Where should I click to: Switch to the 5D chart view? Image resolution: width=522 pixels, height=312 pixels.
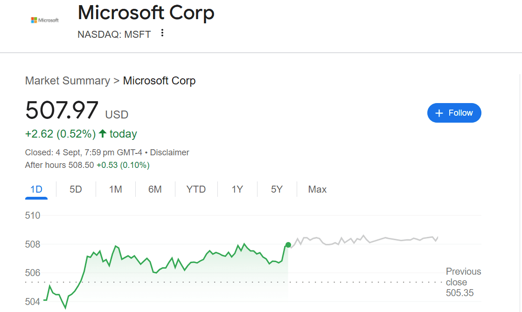76,189
